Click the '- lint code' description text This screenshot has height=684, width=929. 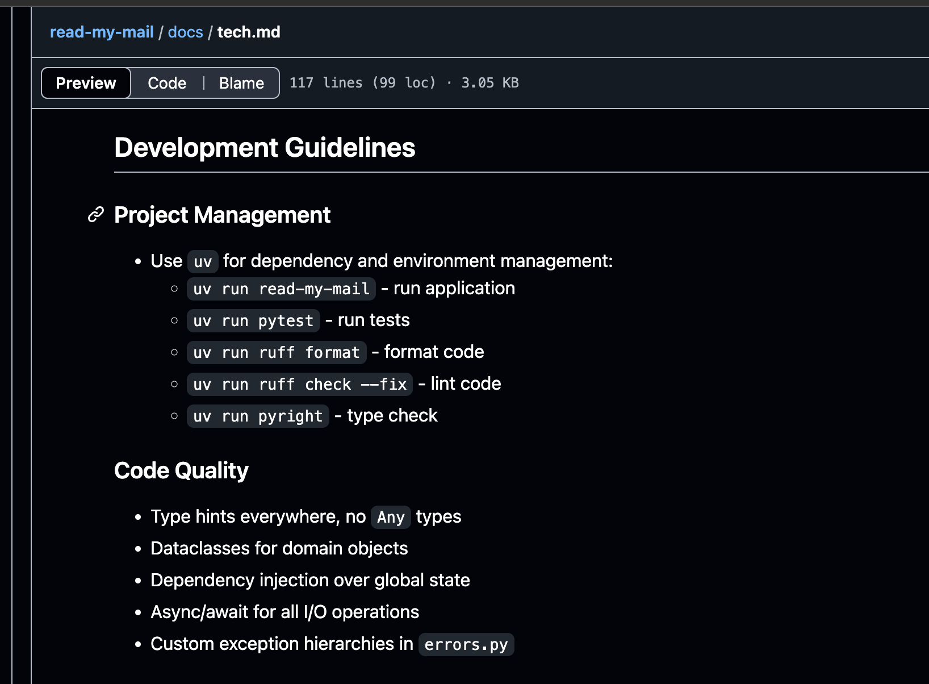pos(460,384)
